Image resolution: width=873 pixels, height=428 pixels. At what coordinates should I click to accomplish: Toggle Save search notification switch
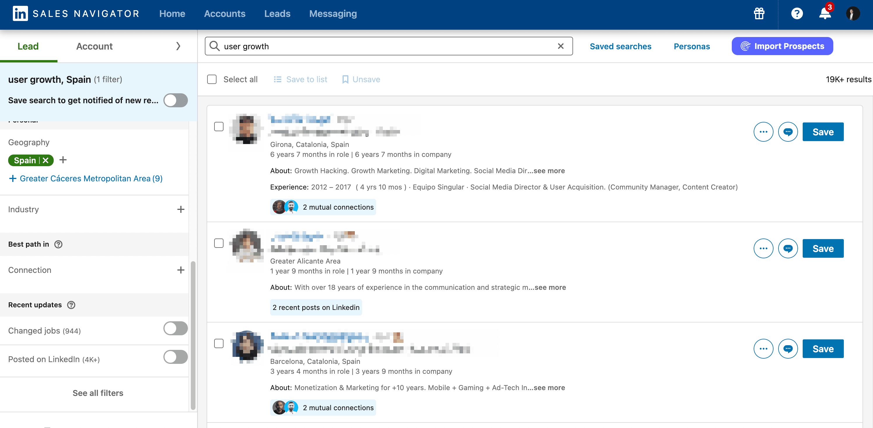pyautogui.click(x=176, y=100)
